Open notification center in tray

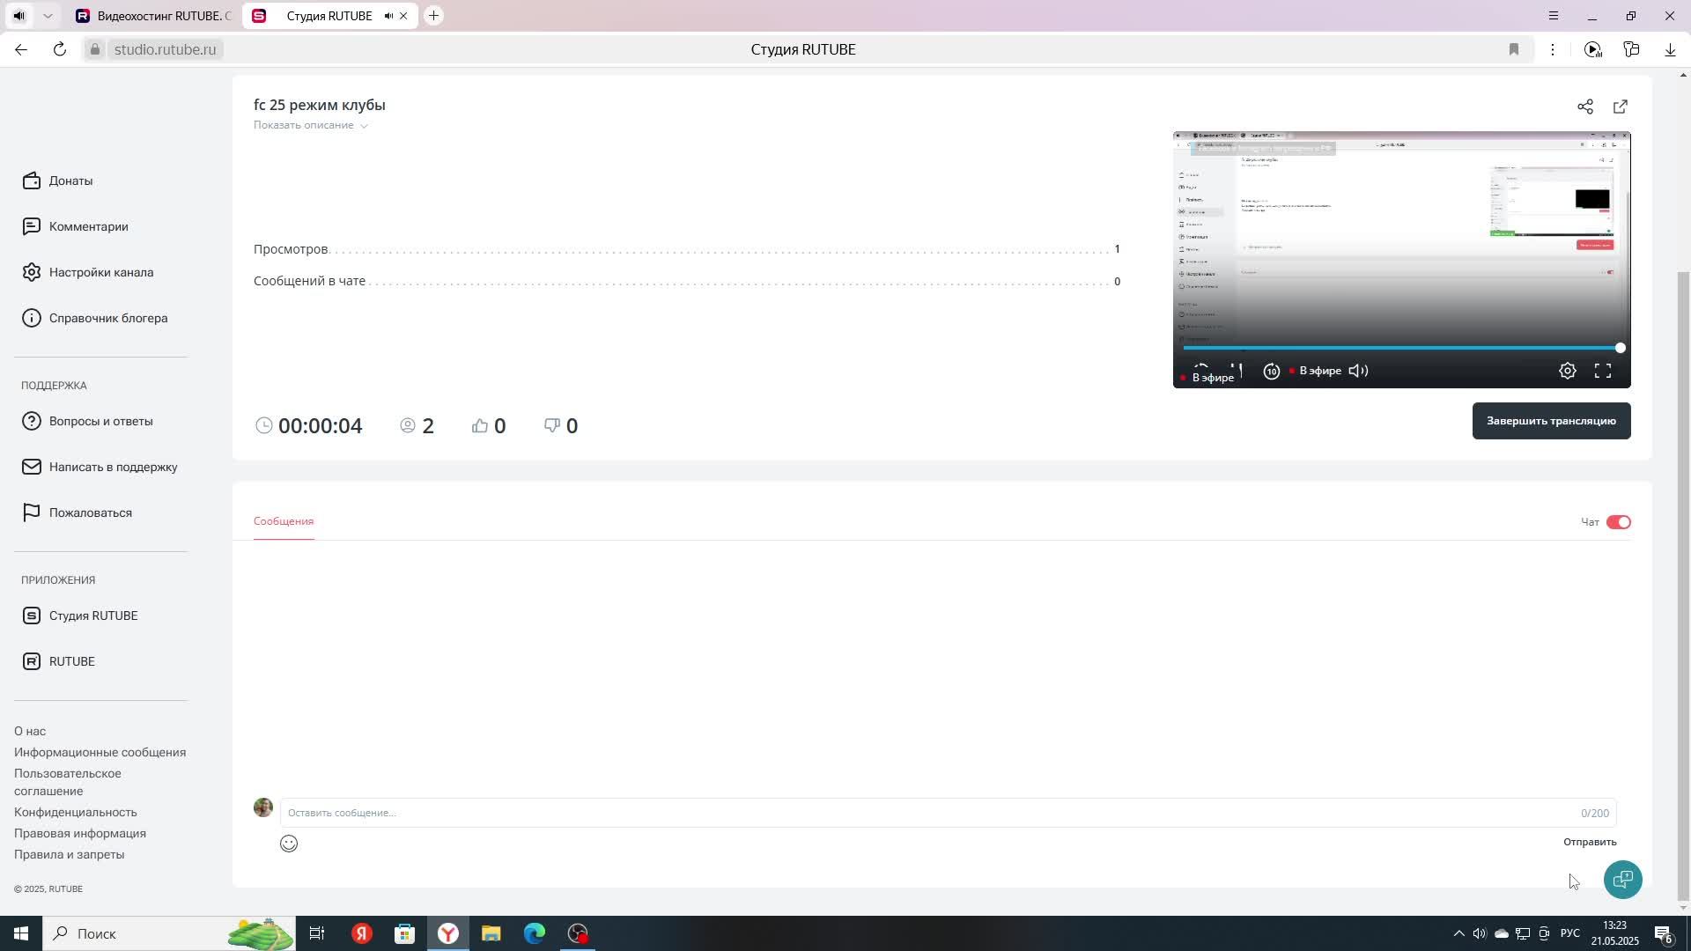[1664, 933]
